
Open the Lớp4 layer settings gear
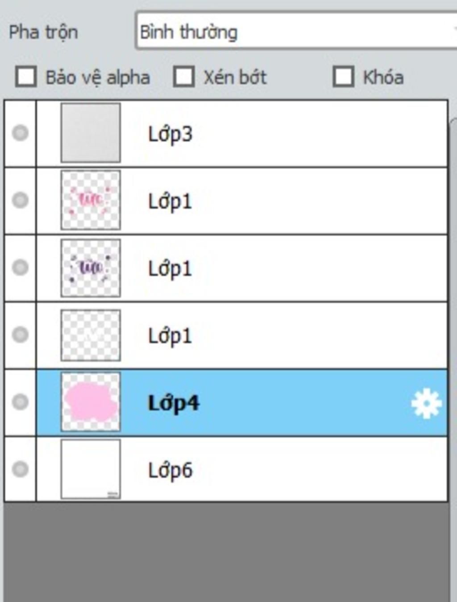pyautogui.click(x=426, y=403)
